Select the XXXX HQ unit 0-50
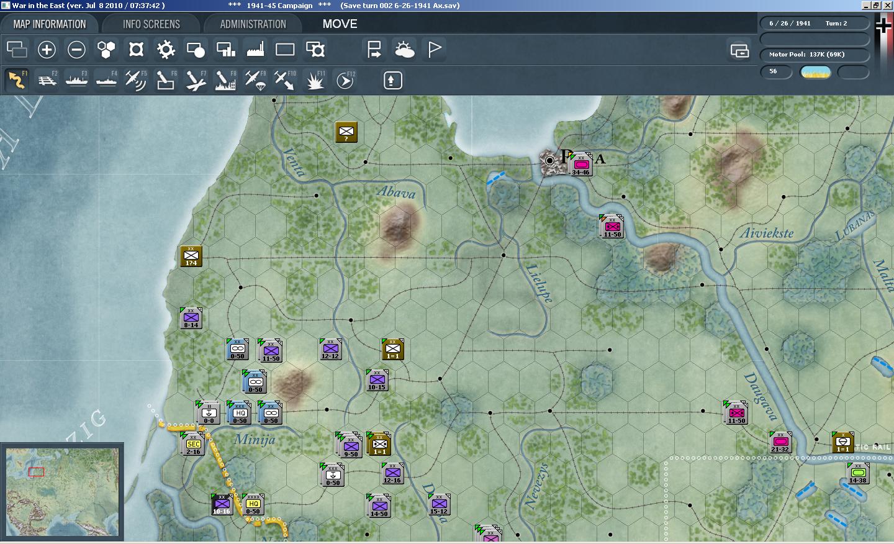Viewport: 894px width, 544px height. coord(253,505)
